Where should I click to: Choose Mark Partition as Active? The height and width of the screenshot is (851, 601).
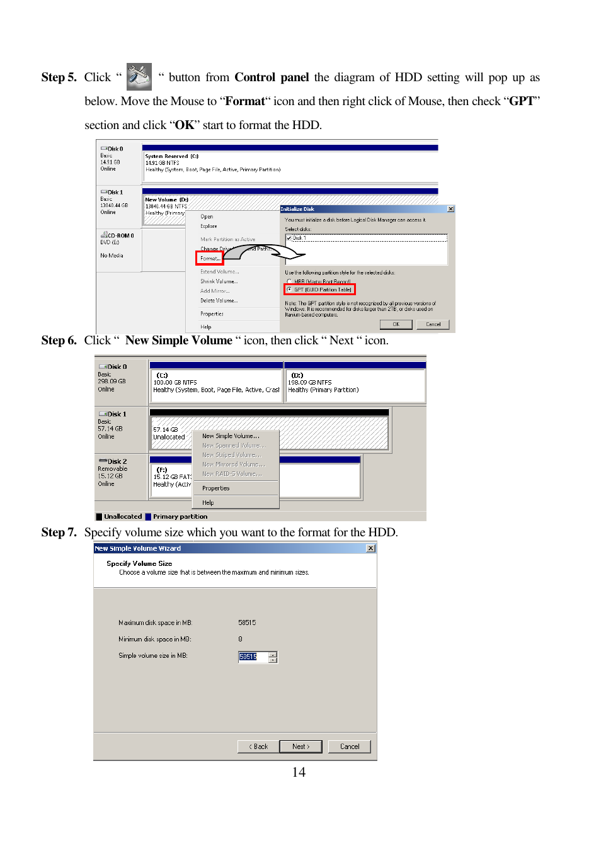pyautogui.click(x=227, y=239)
